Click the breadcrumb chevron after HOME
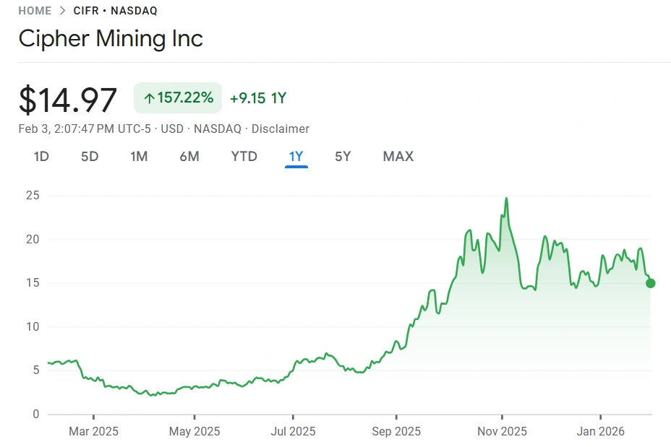The image size is (671, 447). [x=61, y=11]
